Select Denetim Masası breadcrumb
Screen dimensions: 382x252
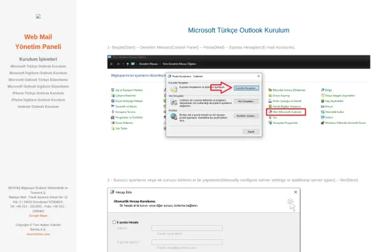[x=148, y=64]
